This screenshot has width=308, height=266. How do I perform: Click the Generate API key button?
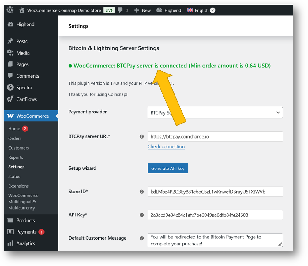tap(168, 168)
